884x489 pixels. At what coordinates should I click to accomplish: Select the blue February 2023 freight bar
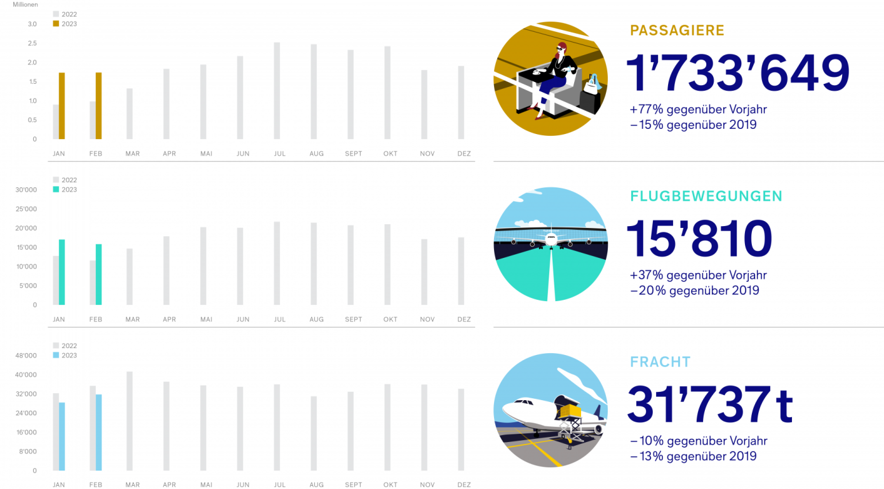coord(98,432)
